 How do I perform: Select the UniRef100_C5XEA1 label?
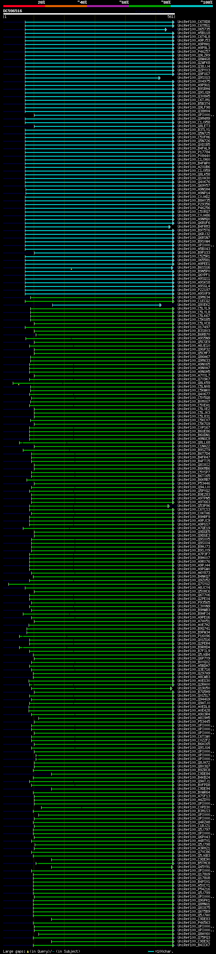point(193,405)
